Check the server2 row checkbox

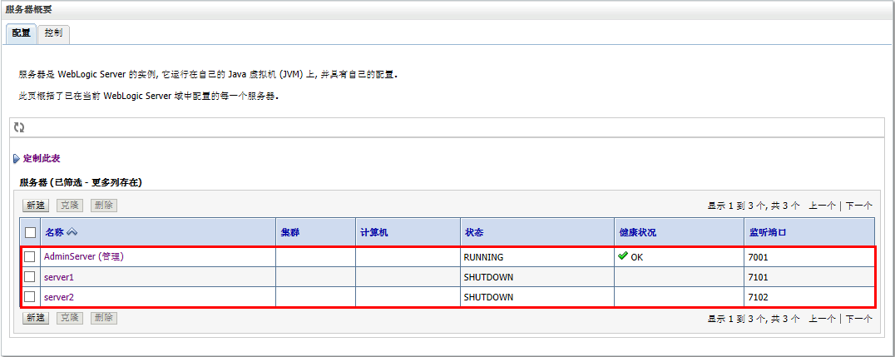point(30,297)
